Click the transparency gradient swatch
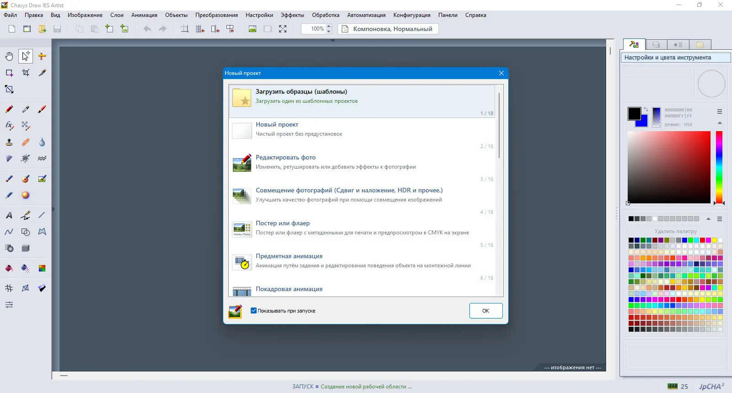This screenshot has width=732, height=393. coord(657,117)
